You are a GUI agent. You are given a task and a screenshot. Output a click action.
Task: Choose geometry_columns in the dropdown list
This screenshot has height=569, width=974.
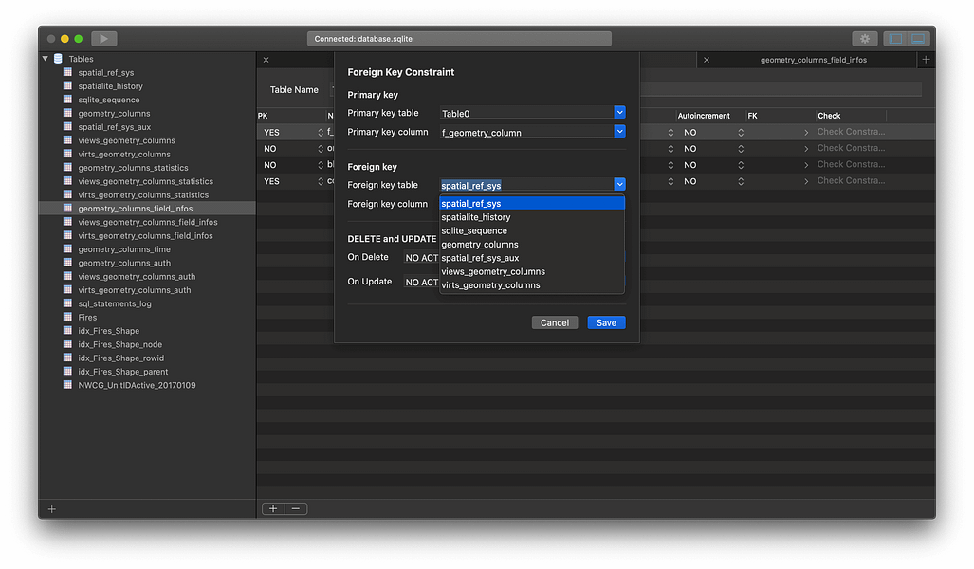(532, 244)
